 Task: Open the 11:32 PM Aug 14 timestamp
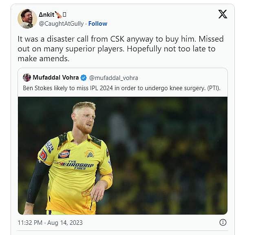pyautogui.click(x=50, y=223)
